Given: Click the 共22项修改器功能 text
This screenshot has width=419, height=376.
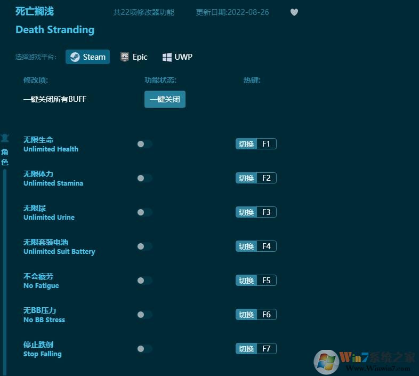Looking at the screenshot, I should [143, 12].
